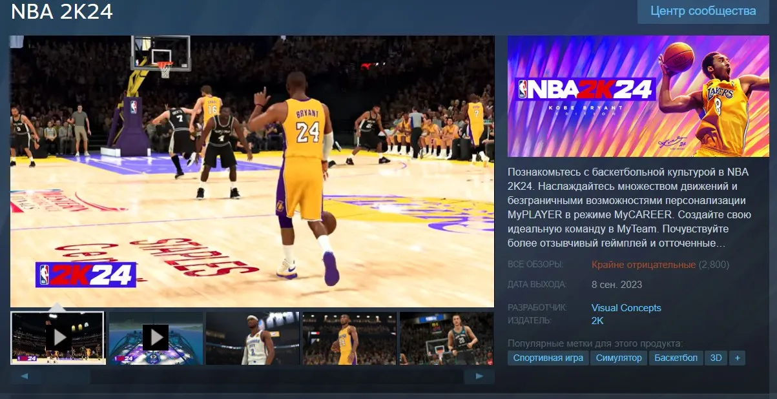Image resolution: width=777 pixels, height=399 pixels.
Task: Click the Баскетбол tag
Action: (676, 358)
